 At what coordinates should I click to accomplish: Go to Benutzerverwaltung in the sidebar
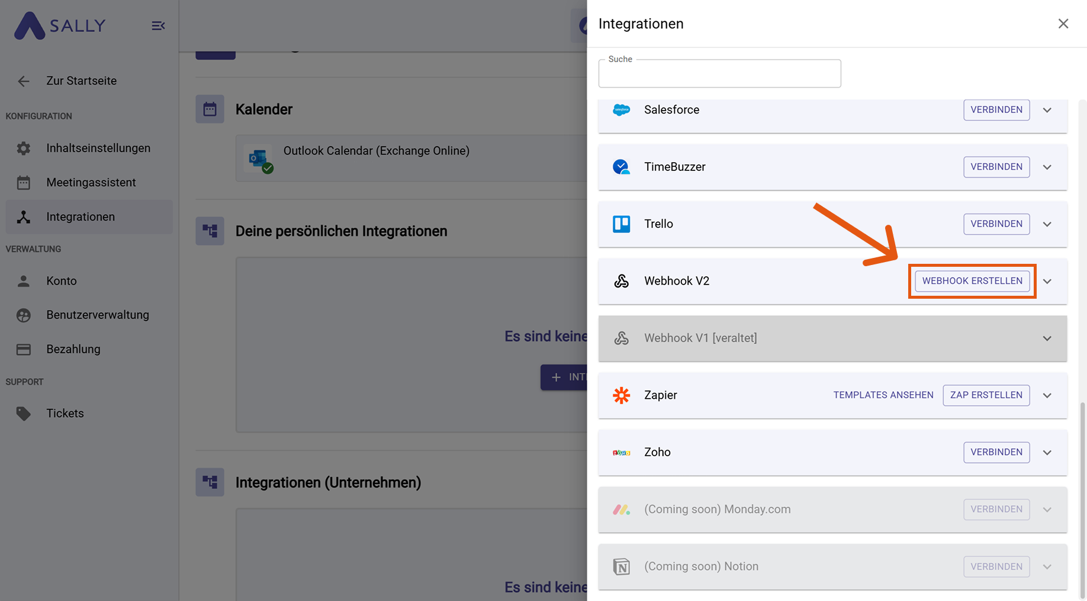click(98, 315)
